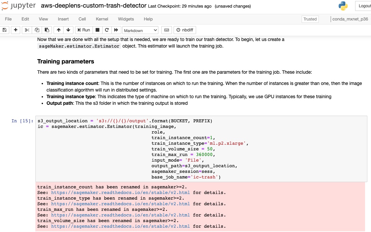Click the 'ml.p2.xlarge' string in code
371x232 pixels.
point(227,143)
